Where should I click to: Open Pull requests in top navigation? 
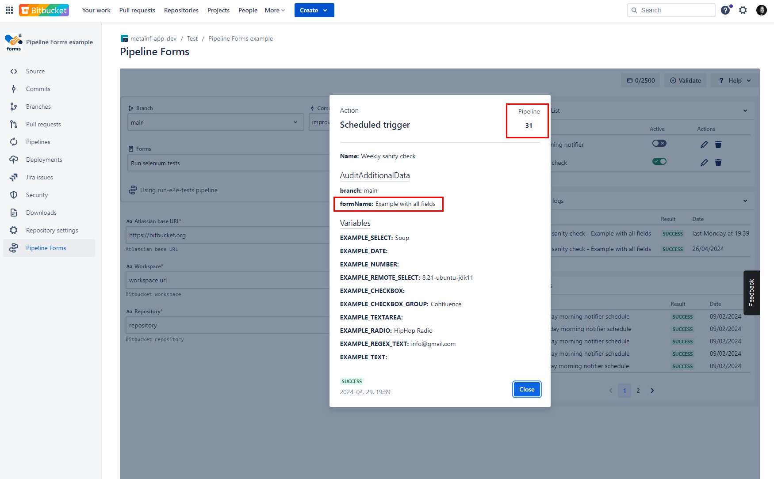click(x=137, y=10)
